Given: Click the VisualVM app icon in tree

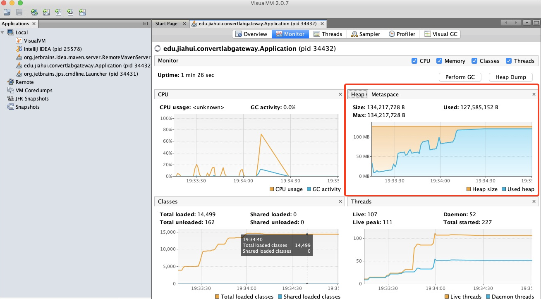Looking at the screenshot, I should [19, 41].
